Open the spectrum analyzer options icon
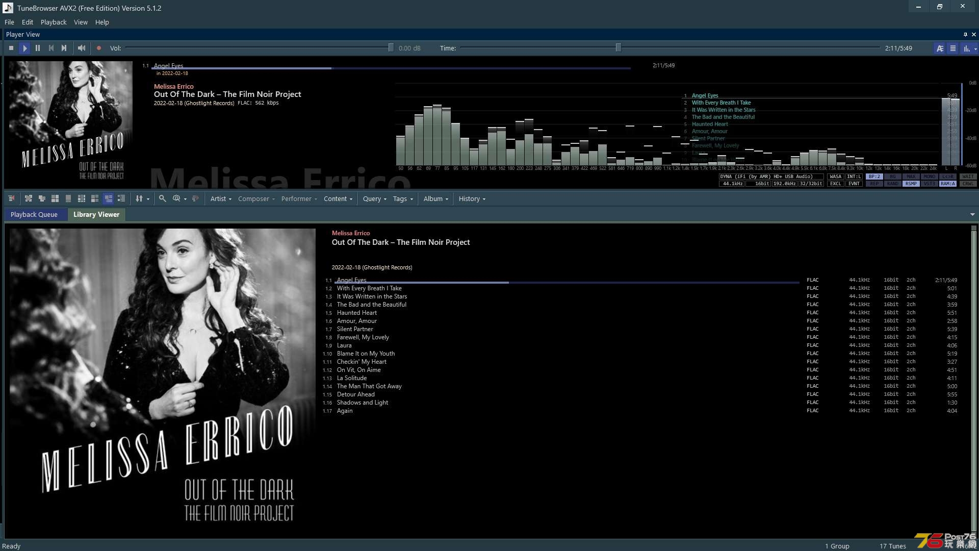Viewport: 979px width, 551px height. pos(966,48)
